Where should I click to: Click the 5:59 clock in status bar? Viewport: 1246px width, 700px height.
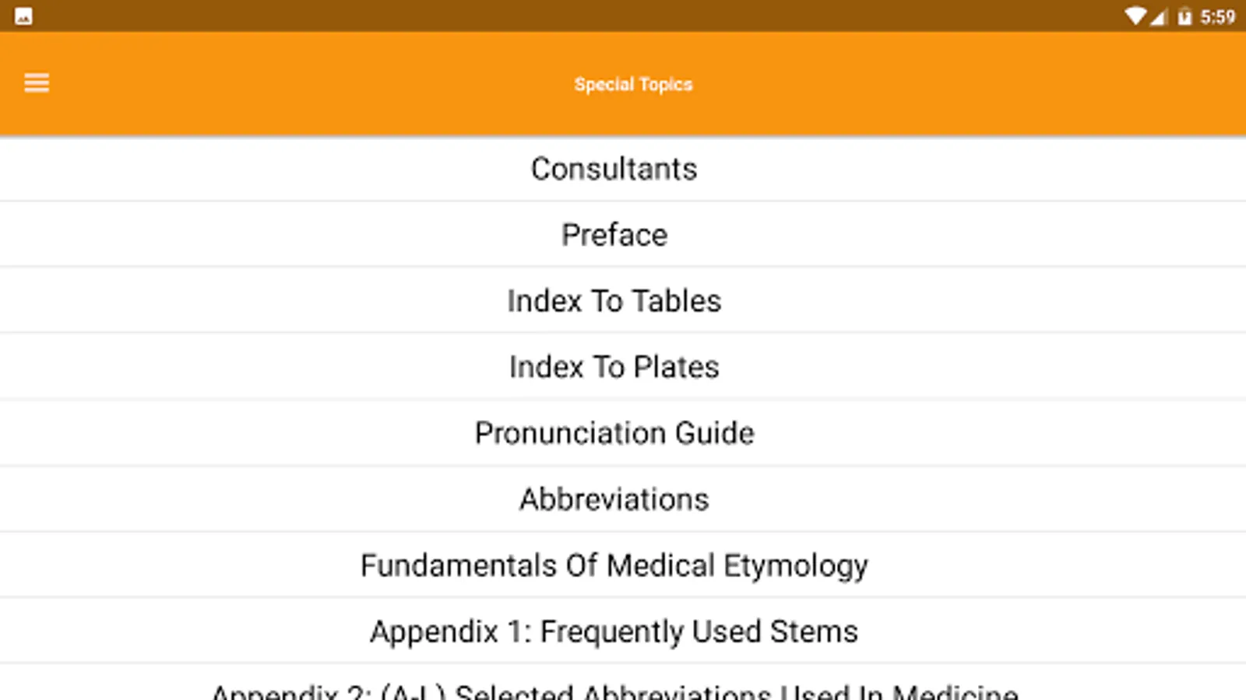pos(1217,16)
